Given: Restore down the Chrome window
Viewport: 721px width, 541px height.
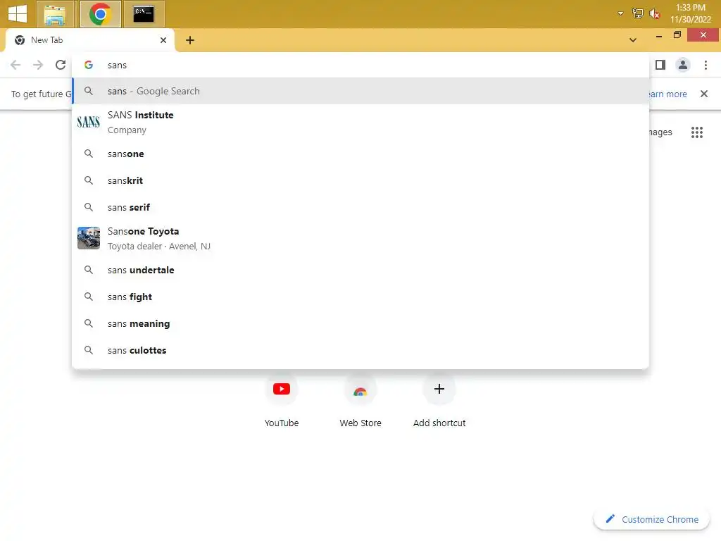Looking at the screenshot, I should pyautogui.click(x=677, y=35).
